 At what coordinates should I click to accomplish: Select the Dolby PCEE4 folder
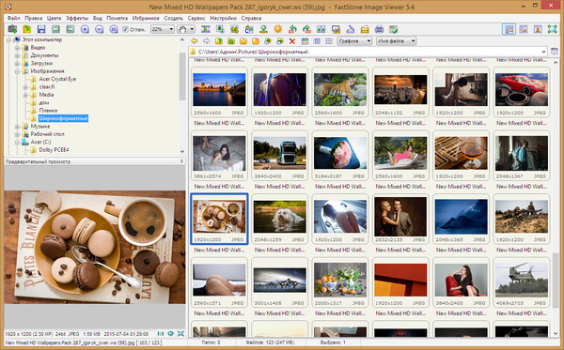coord(54,150)
